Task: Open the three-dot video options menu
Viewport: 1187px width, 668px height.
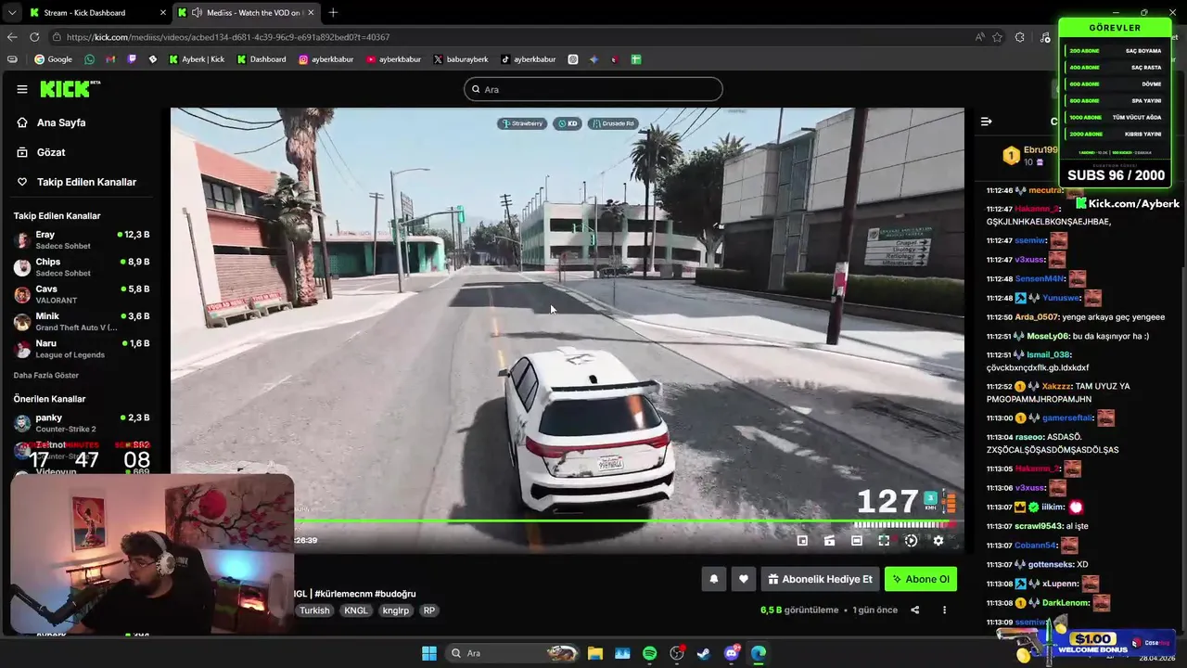Action: tap(944, 610)
